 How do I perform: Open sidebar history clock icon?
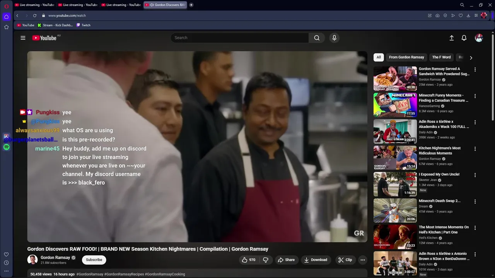click(x=6, y=263)
